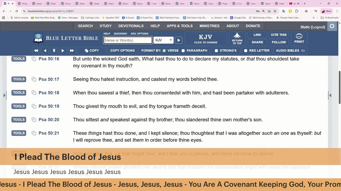341x191 pixels.
Task: Go back in browser history
Action: 4,11
